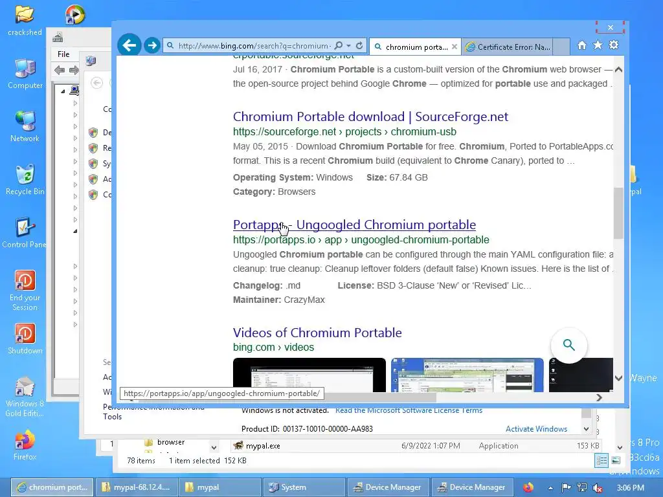This screenshot has width=663, height=497.
Task: Click the address bar search magnifier
Action: [x=339, y=46]
